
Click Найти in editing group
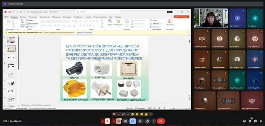point(154,20)
